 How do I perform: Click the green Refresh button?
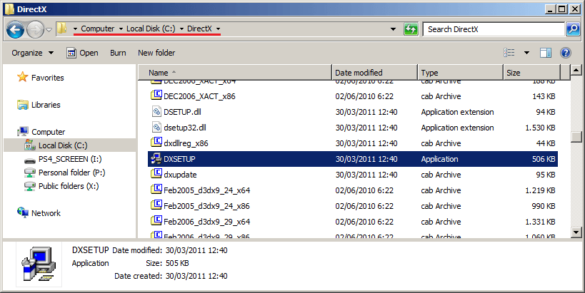(x=411, y=29)
